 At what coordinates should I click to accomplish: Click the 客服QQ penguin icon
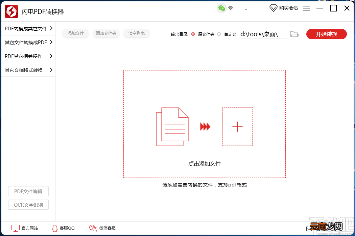55,228
